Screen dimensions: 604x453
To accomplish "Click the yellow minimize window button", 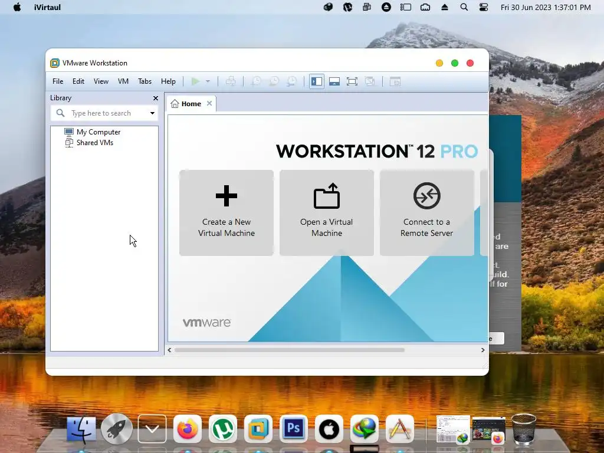I will [439, 63].
